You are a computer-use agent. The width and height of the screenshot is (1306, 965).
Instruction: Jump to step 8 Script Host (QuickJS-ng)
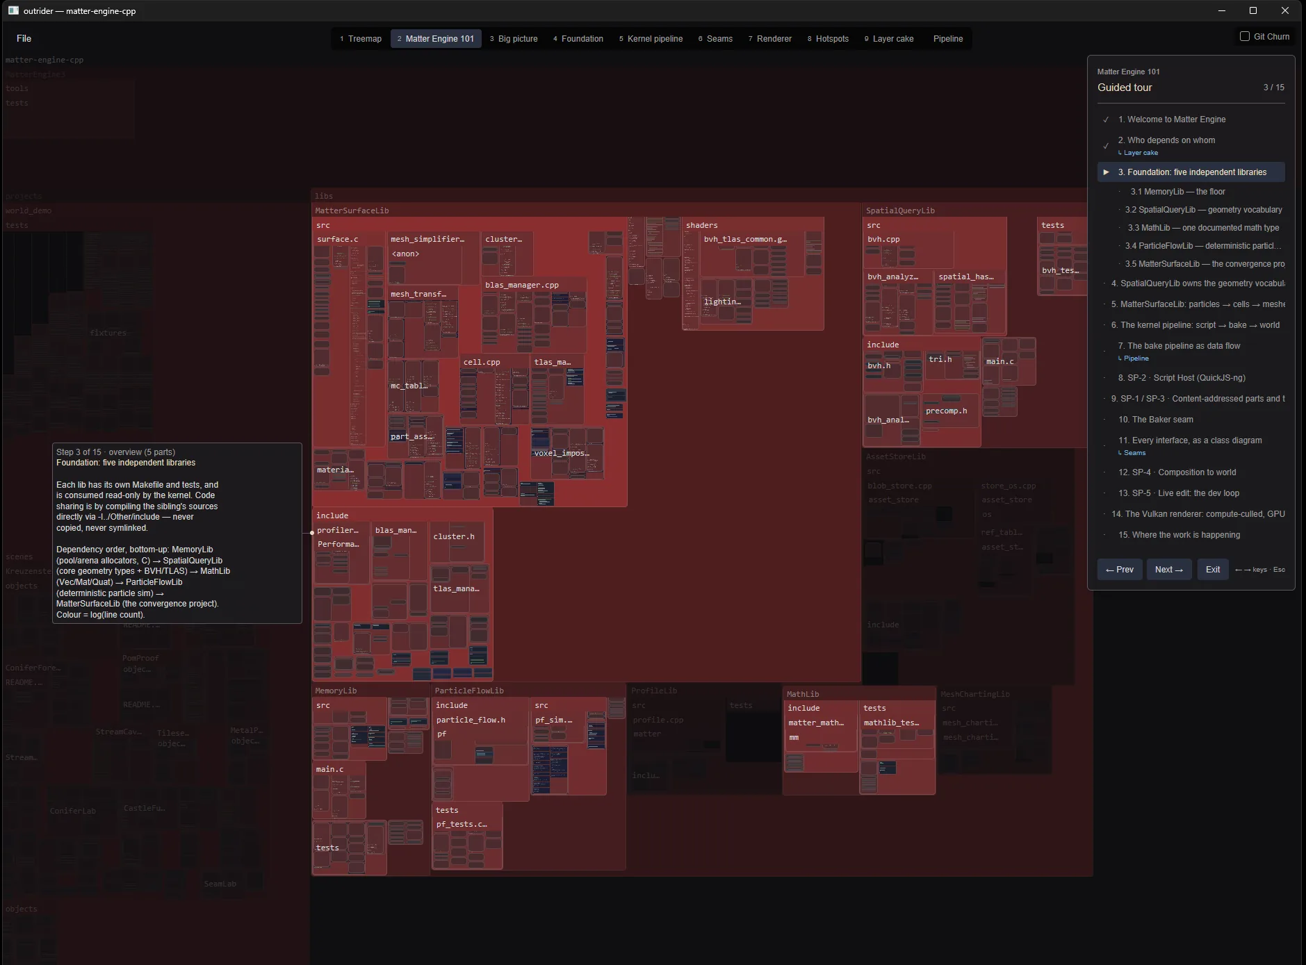point(1191,378)
